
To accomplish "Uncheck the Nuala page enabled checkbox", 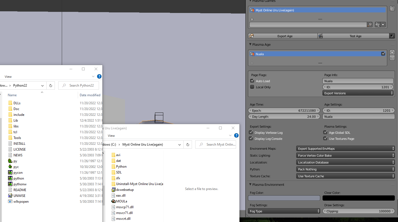I will pyautogui.click(x=383, y=54).
